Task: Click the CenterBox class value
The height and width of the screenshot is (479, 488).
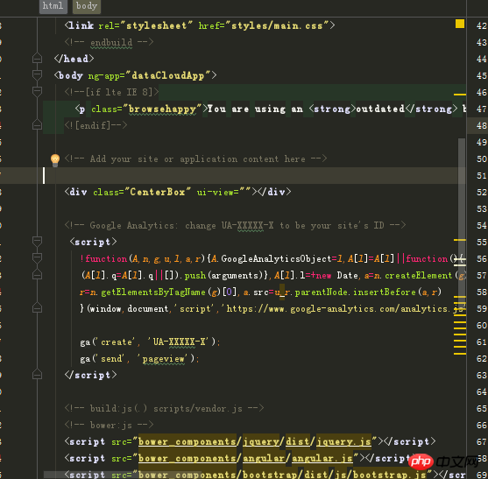Action: tap(157, 192)
